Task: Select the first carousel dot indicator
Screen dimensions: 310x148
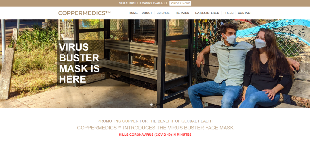Action: point(151,105)
